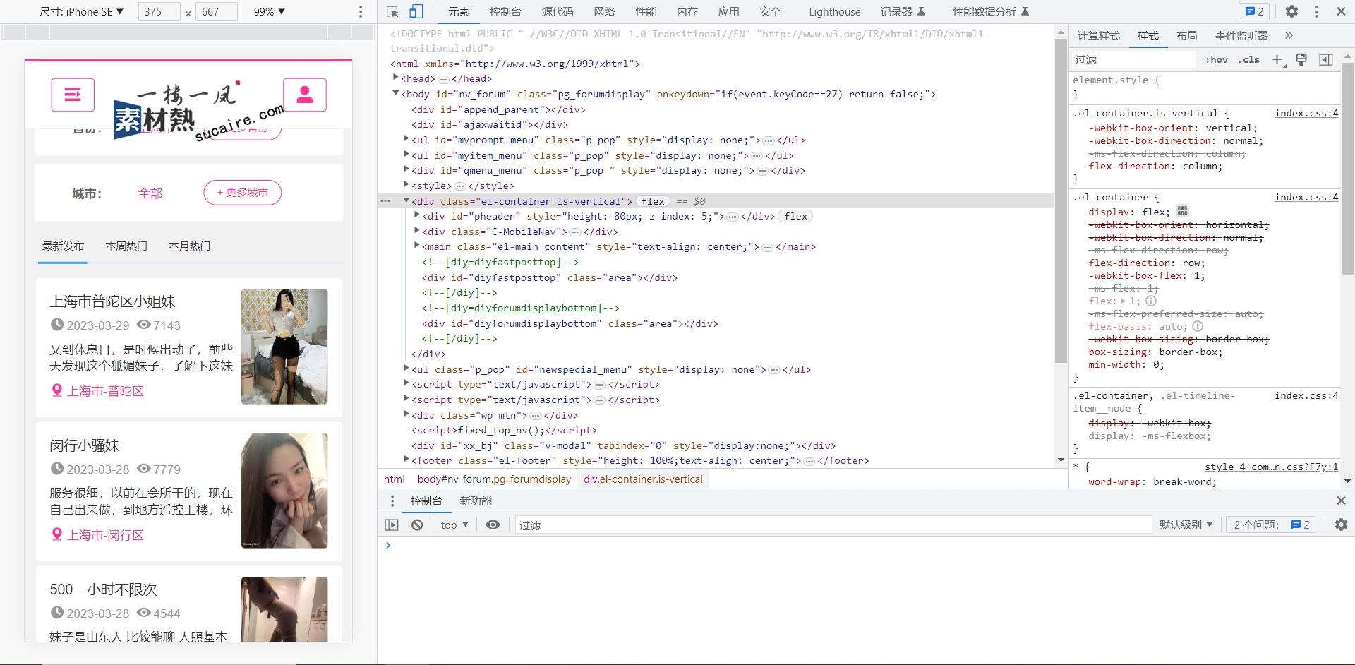Open the Lighthouse tab

pyautogui.click(x=834, y=11)
